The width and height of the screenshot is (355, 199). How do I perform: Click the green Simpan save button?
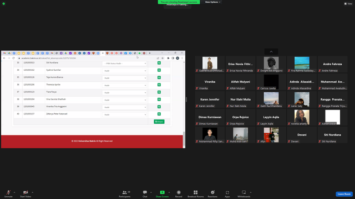(x=159, y=122)
